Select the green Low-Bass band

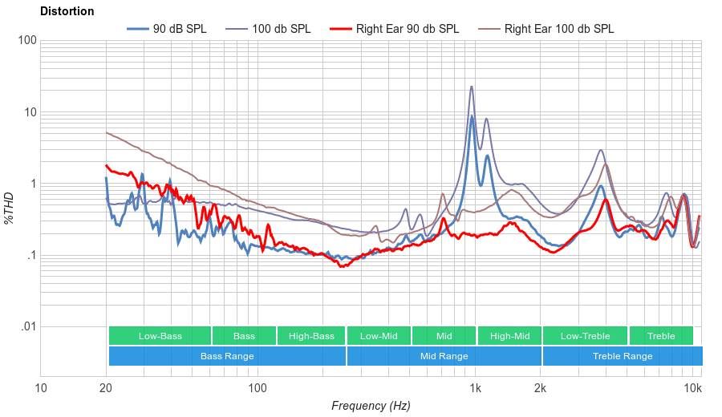click(x=160, y=336)
